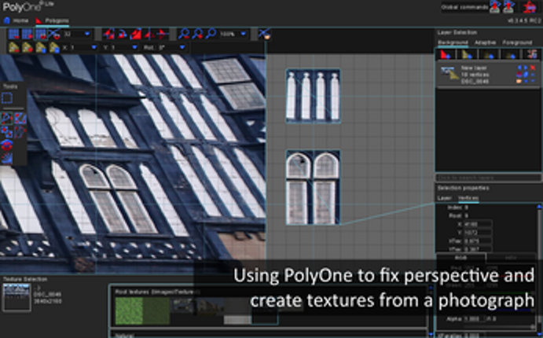Click the red figure icon at top right

(530, 7)
